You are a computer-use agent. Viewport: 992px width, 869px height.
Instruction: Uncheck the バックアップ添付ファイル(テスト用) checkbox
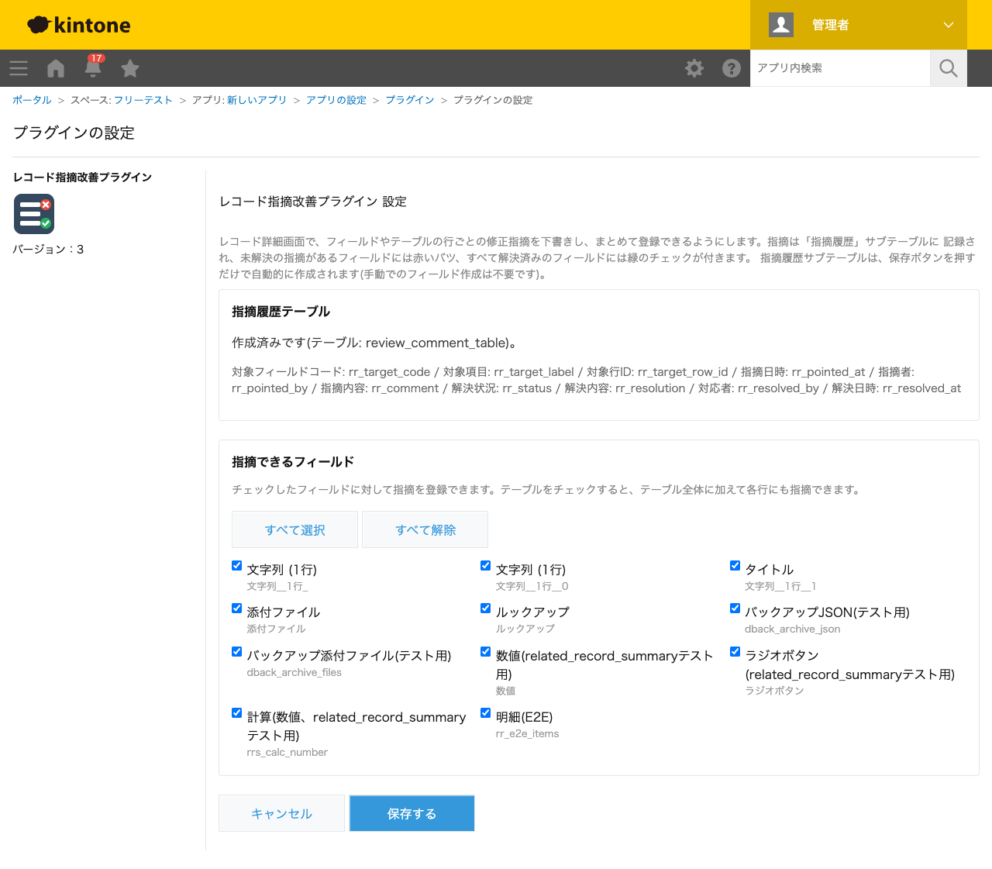[237, 652]
